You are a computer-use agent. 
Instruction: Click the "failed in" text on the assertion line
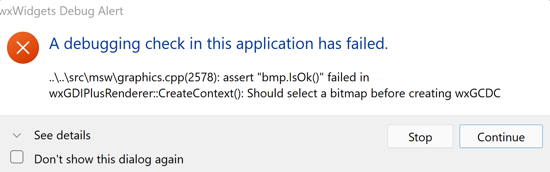(x=348, y=77)
